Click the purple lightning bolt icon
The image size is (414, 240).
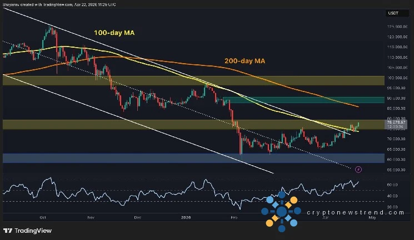tap(358, 169)
